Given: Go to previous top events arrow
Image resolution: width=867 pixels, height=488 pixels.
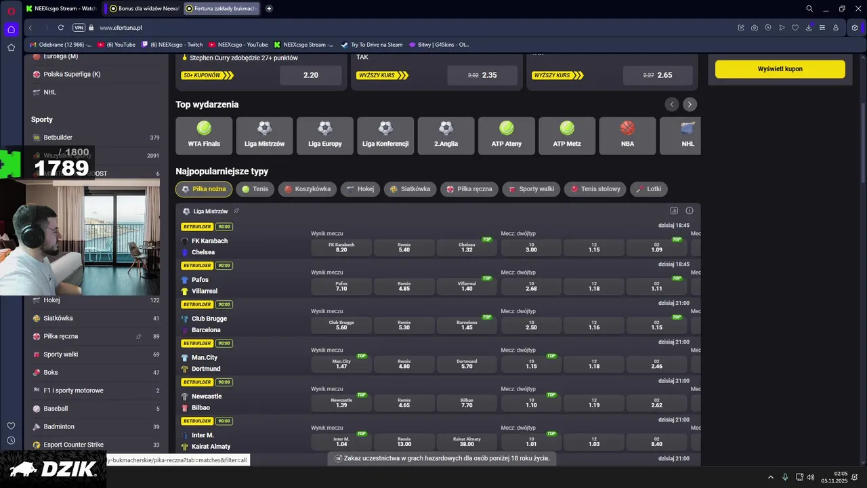Looking at the screenshot, I should pos(672,104).
